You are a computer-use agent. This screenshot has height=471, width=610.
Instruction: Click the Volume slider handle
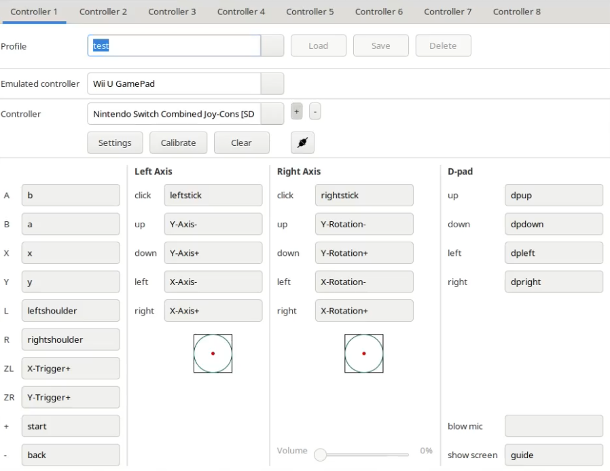coord(321,455)
